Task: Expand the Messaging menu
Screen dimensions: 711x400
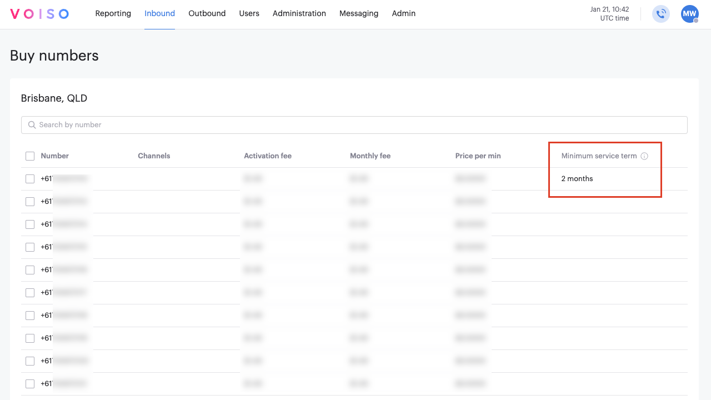Action: point(358,13)
